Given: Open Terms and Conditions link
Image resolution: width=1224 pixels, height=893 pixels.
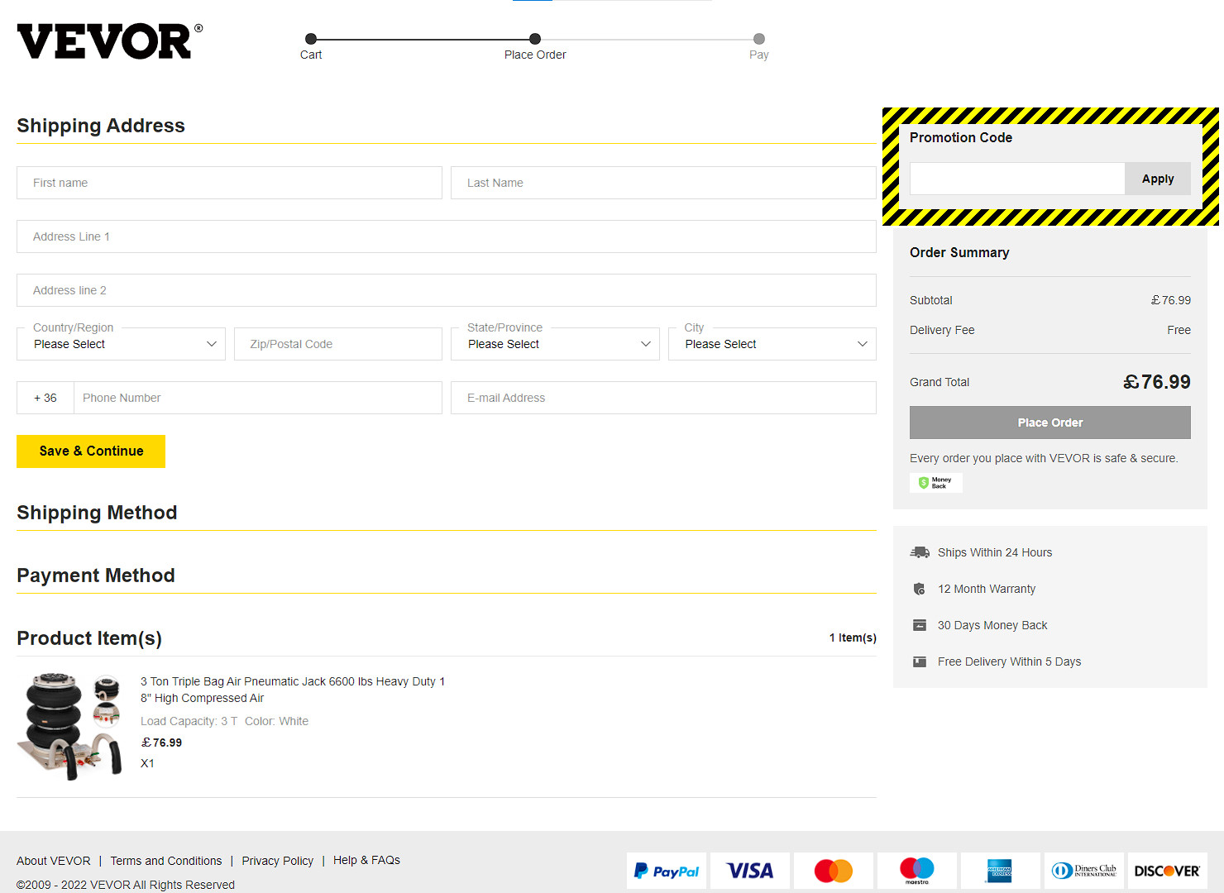Looking at the screenshot, I should coord(166,861).
